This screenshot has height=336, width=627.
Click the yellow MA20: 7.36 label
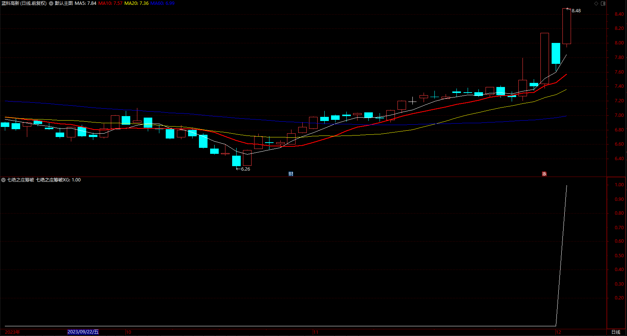pos(137,3)
